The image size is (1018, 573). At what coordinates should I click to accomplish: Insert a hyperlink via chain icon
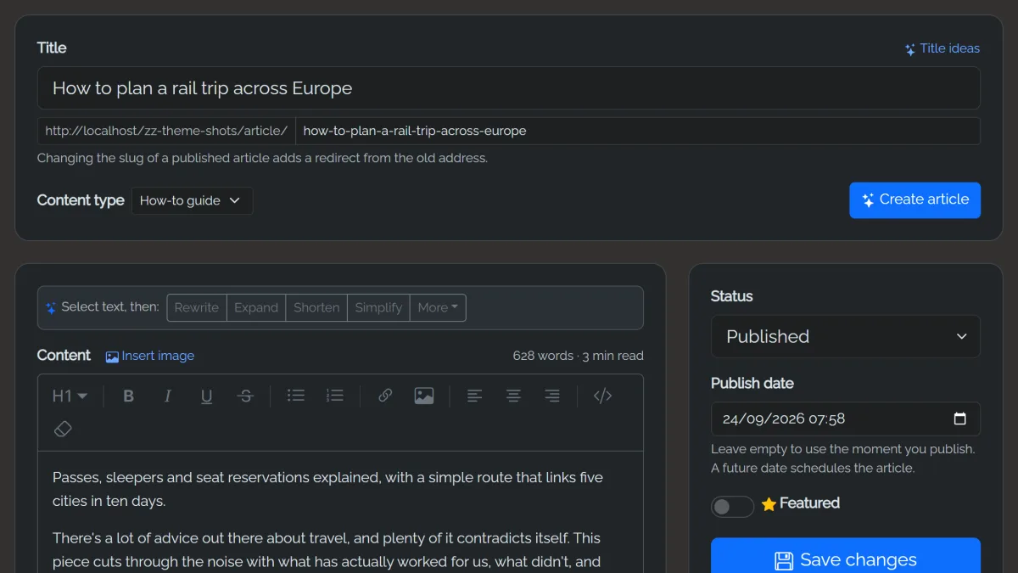click(x=385, y=396)
